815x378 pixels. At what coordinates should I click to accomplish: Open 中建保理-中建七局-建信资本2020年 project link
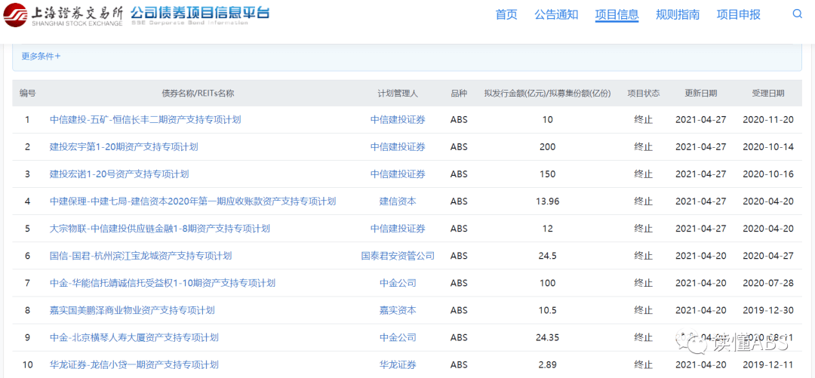[192, 201]
